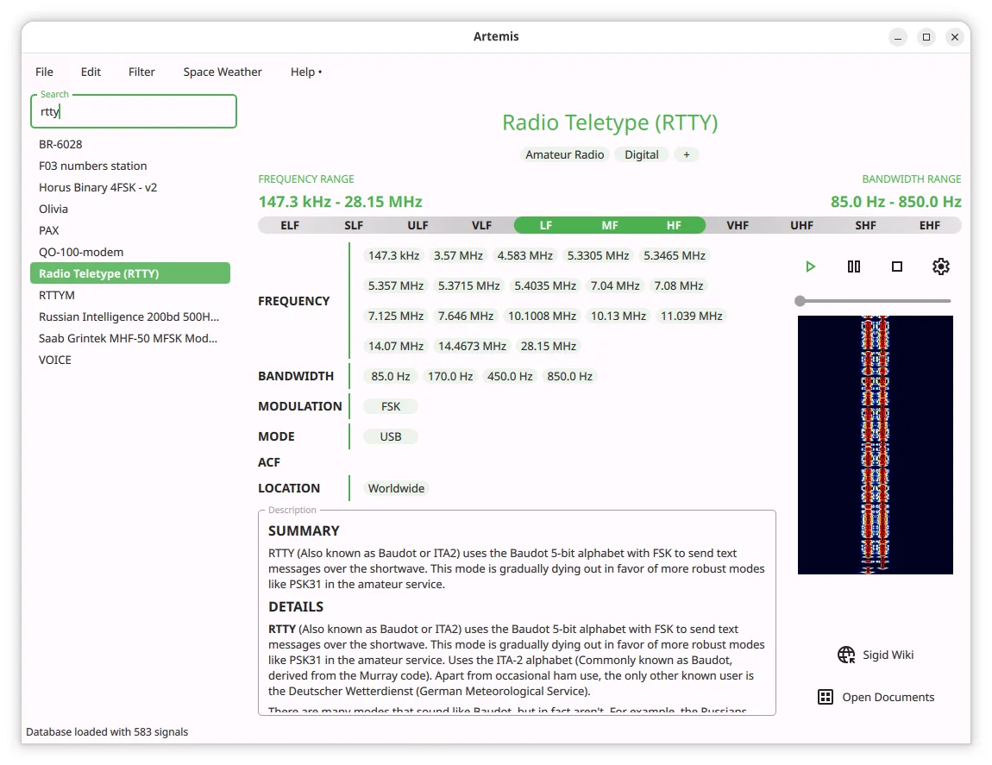Select F03 numbers station signal
The height and width of the screenshot is (765, 992).
129,166
